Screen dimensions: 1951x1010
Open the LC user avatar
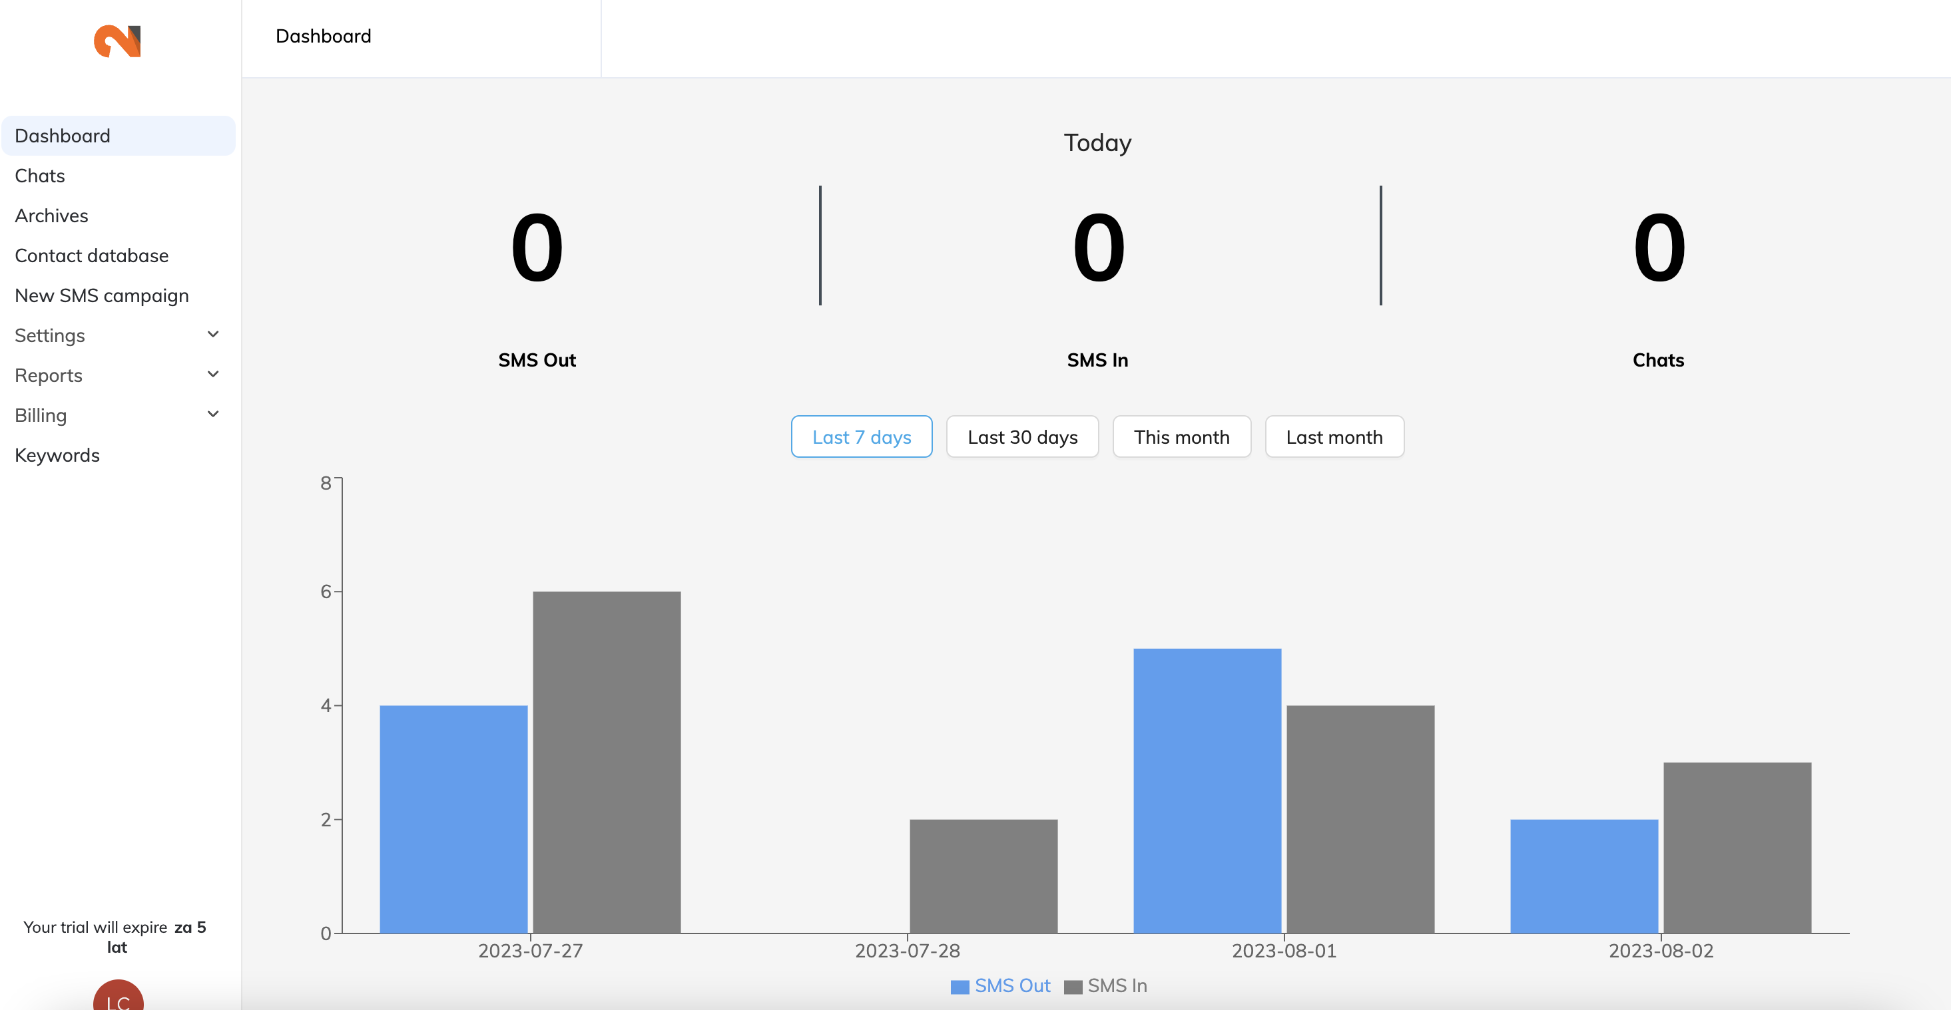tap(118, 997)
